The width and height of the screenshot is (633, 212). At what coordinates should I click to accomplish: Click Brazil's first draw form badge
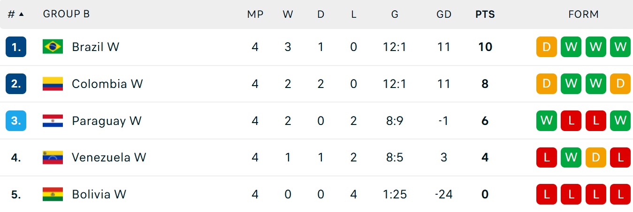[x=547, y=47]
